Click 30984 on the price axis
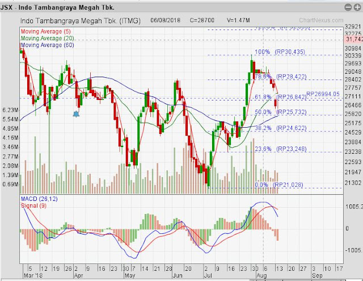The width and height of the screenshot is (363, 281). tap(353, 48)
